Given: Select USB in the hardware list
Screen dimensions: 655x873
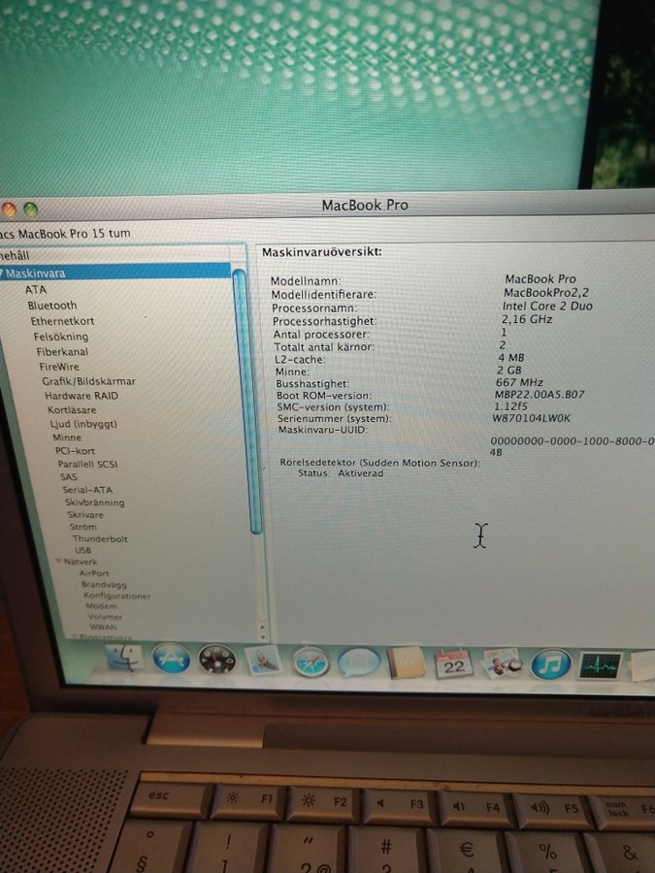Looking at the screenshot, I should point(83,550).
